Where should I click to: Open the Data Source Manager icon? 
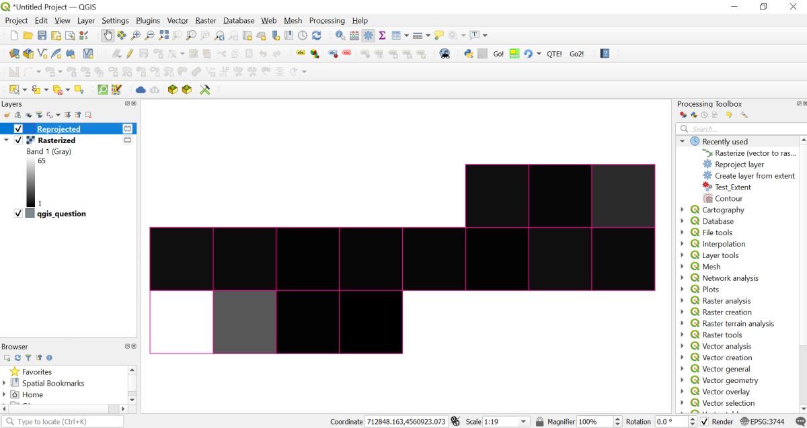click(14, 54)
